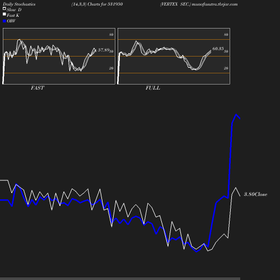Viewport: 280px width, 280px height.
Task: Click the 50 axis label in FULL chart
Action: coord(226,52)
